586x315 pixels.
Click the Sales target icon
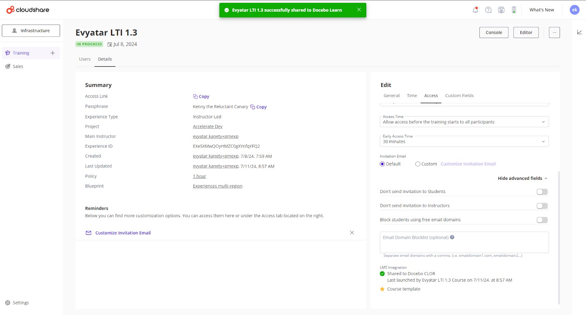pyautogui.click(x=8, y=66)
